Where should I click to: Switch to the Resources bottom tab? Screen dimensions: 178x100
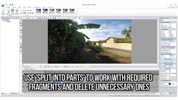point(173,94)
